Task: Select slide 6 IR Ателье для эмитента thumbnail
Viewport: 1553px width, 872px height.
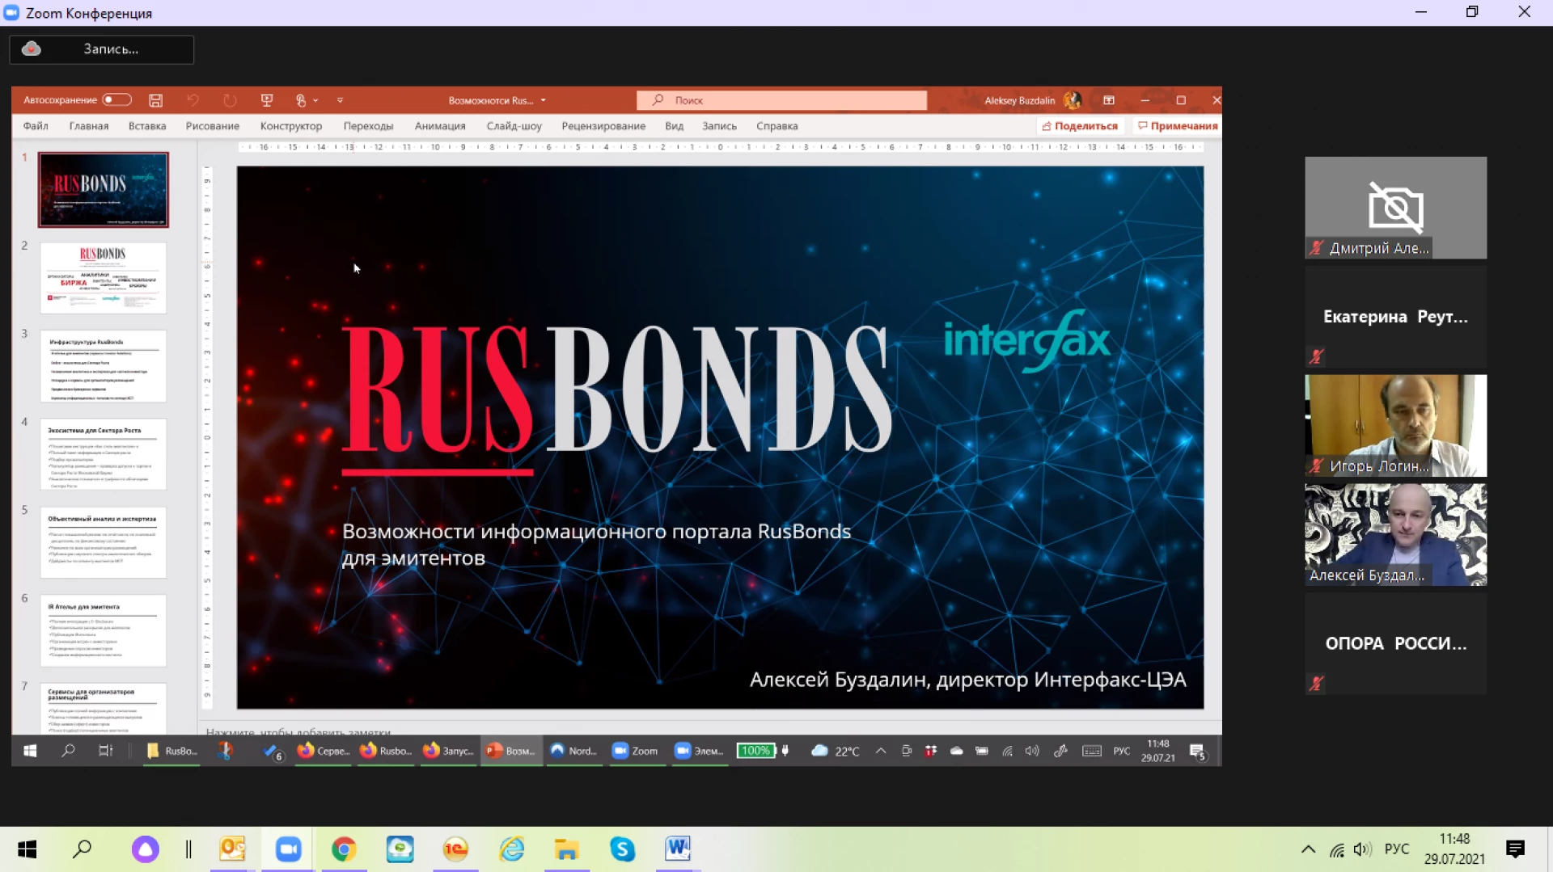Action: click(x=104, y=630)
